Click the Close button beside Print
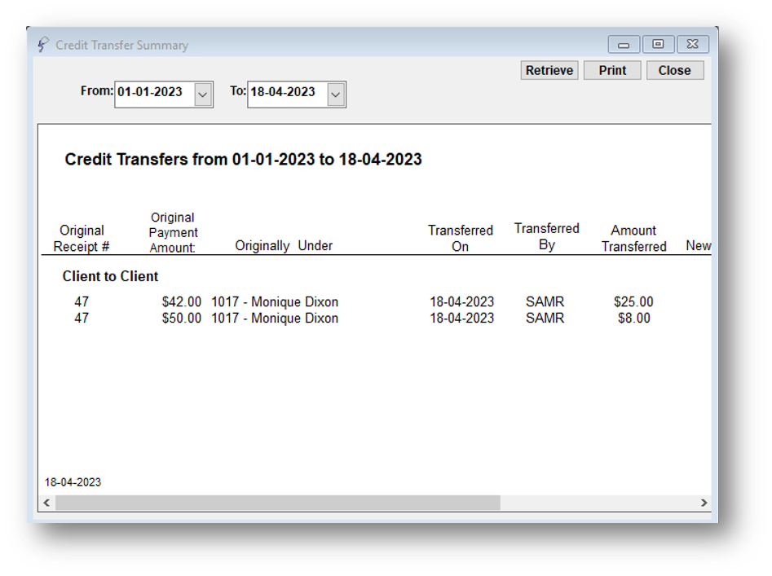The image size is (772, 576). (674, 70)
